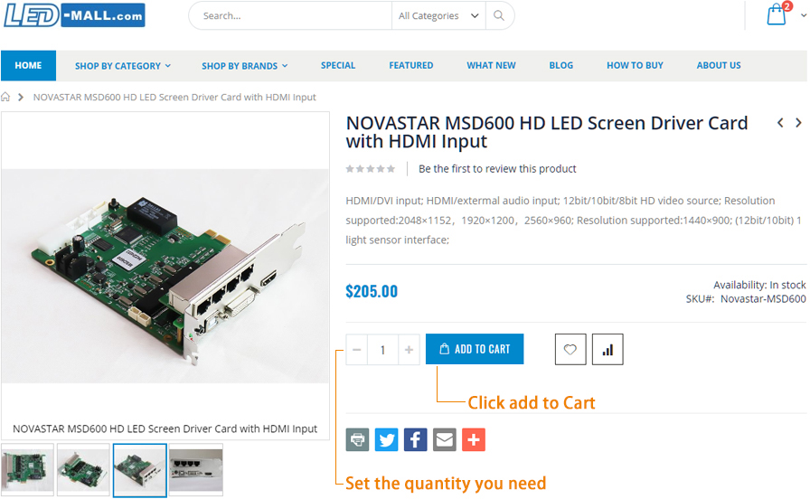Go to home breadcrumb icon
The image size is (810, 499).
(5, 97)
